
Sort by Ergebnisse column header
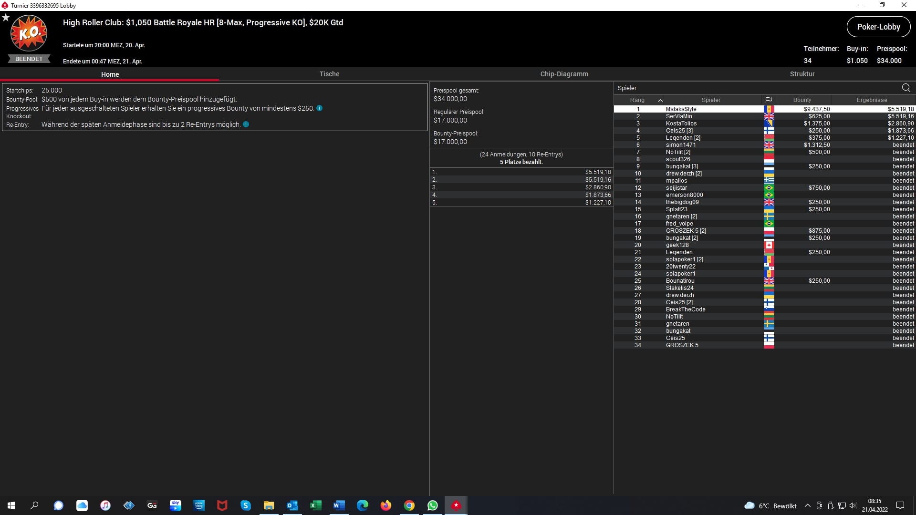pyautogui.click(x=872, y=100)
